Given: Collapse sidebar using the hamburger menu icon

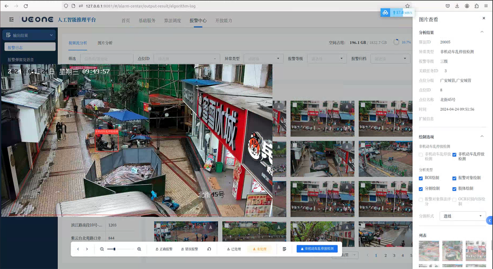Looking at the screenshot, I should point(11,20).
